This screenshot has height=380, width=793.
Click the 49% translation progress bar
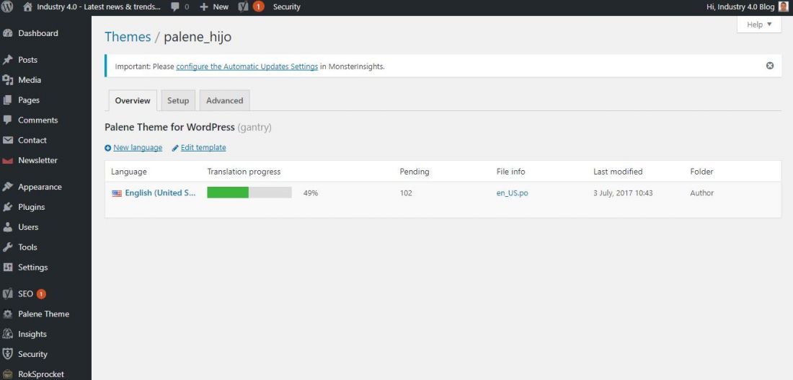point(249,193)
